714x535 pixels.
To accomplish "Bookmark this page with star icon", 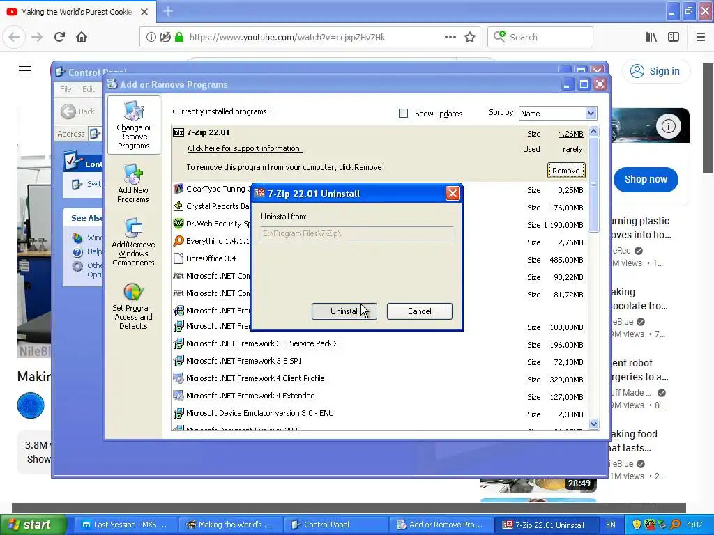I will click(470, 38).
